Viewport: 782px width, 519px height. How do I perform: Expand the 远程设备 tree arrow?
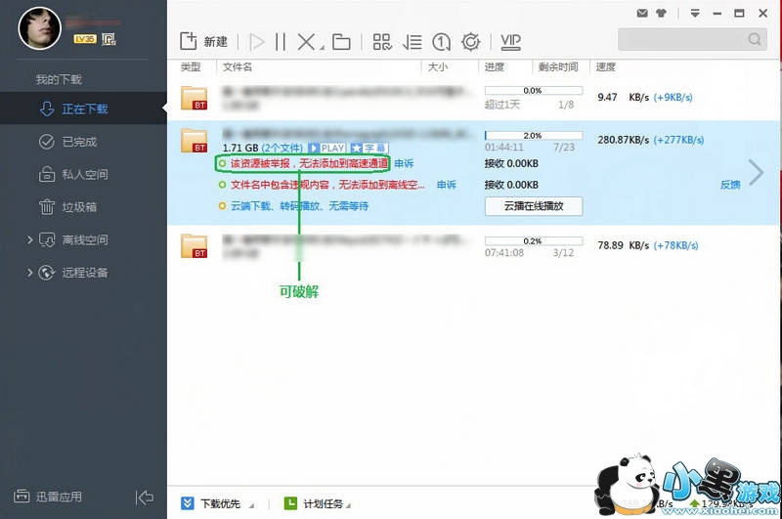click(x=30, y=273)
